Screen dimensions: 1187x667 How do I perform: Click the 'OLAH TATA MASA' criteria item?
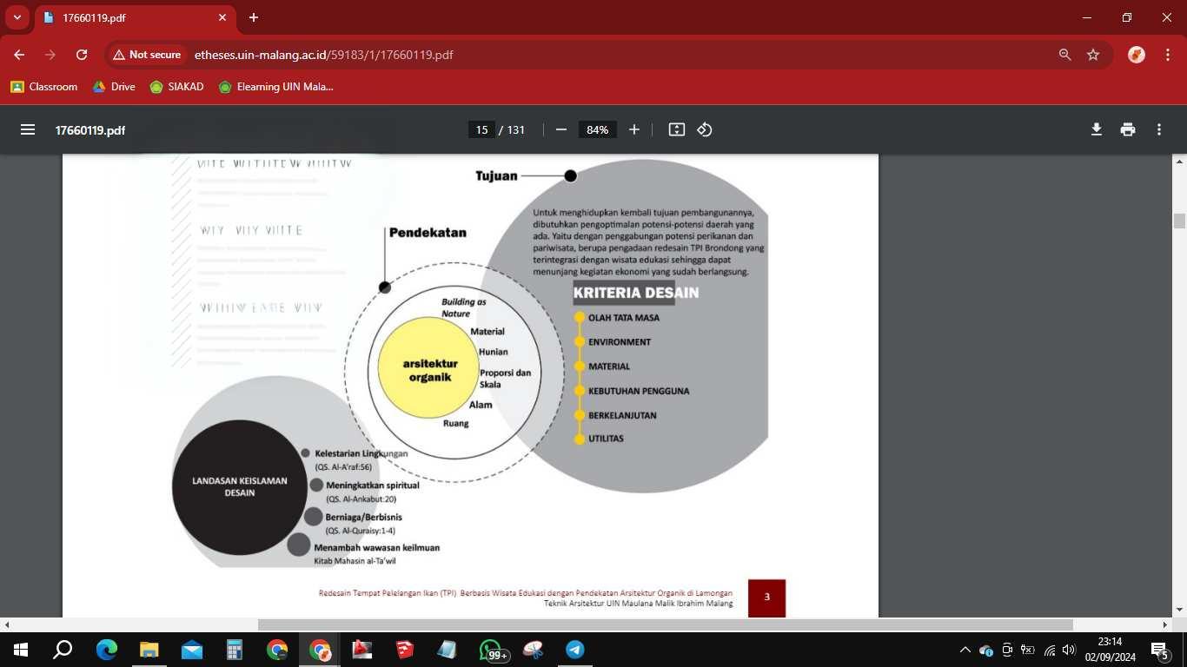[x=624, y=318]
